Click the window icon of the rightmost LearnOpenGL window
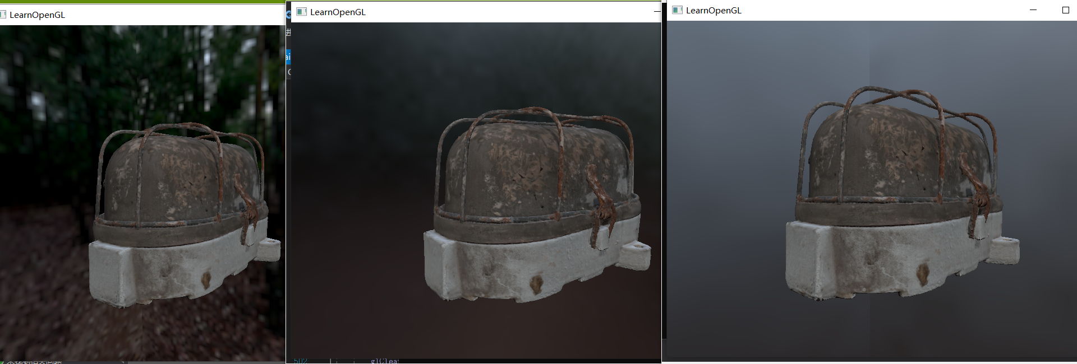The height and width of the screenshot is (364, 1077). coord(677,10)
